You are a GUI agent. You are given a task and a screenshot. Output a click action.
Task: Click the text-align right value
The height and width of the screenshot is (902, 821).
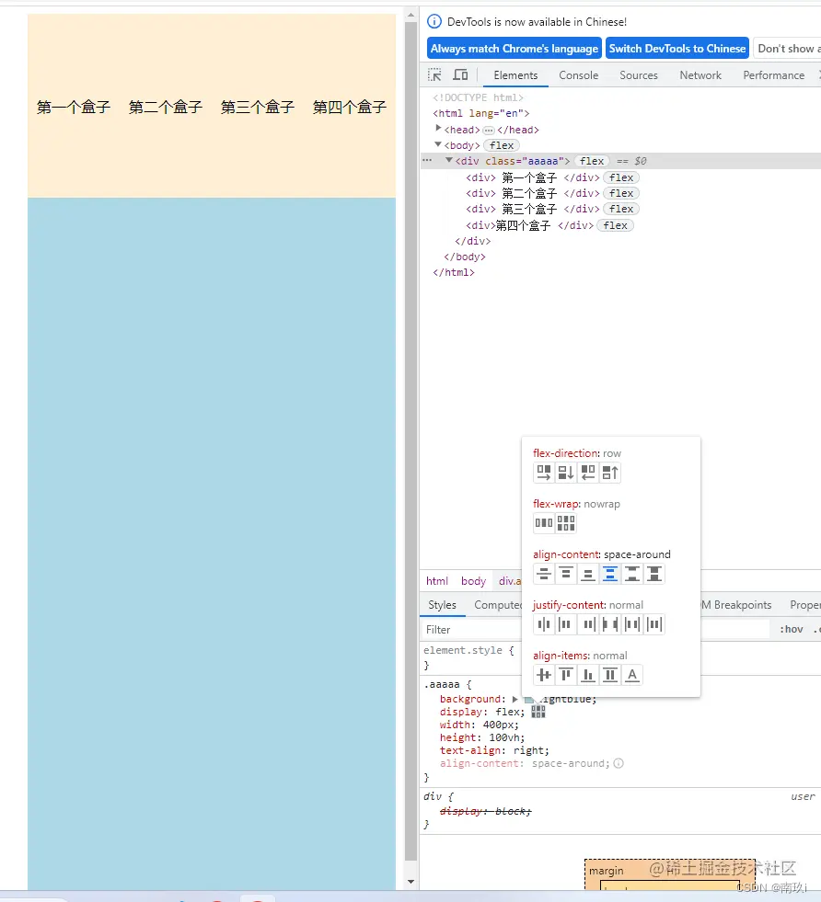(528, 750)
